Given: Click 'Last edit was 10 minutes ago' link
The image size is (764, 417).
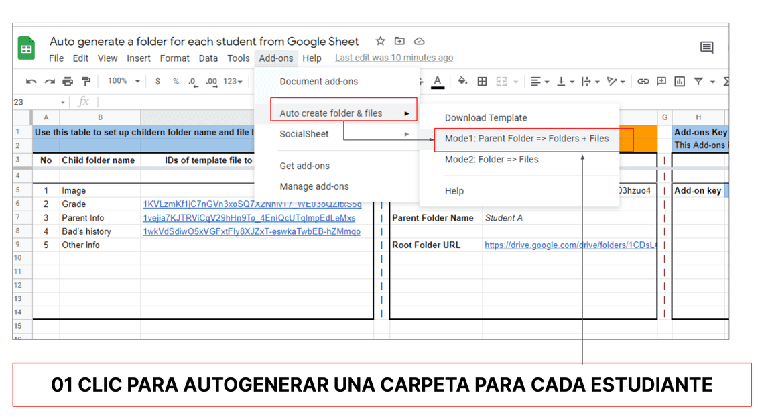Looking at the screenshot, I should pyautogui.click(x=393, y=58).
